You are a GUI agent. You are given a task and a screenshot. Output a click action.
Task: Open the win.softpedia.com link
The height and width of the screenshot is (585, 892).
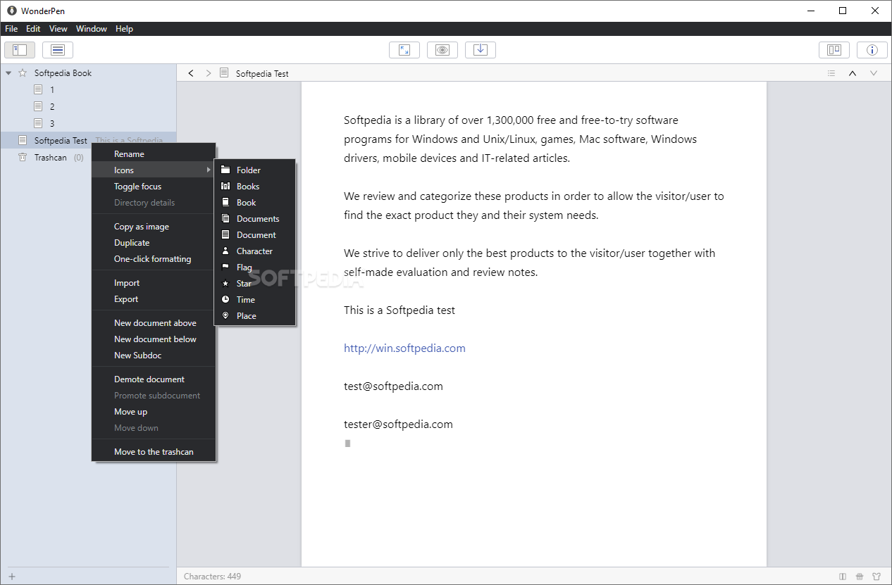[x=404, y=348]
